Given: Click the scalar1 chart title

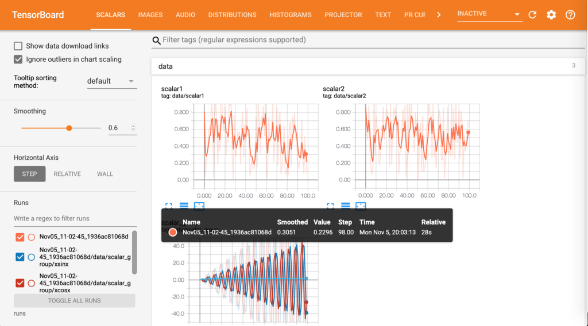Looking at the screenshot, I should (x=172, y=89).
